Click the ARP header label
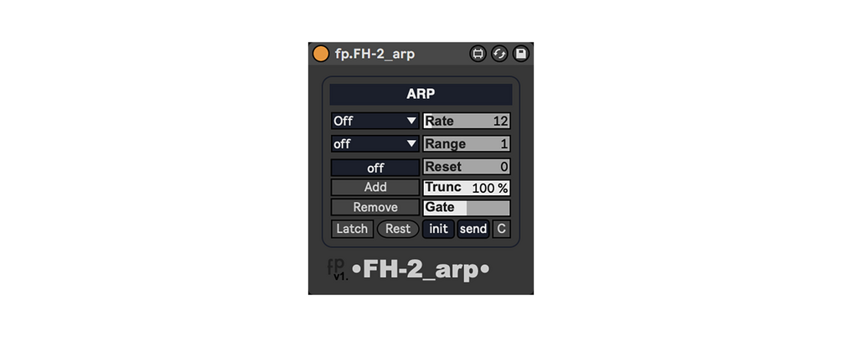 [x=421, y=94]
